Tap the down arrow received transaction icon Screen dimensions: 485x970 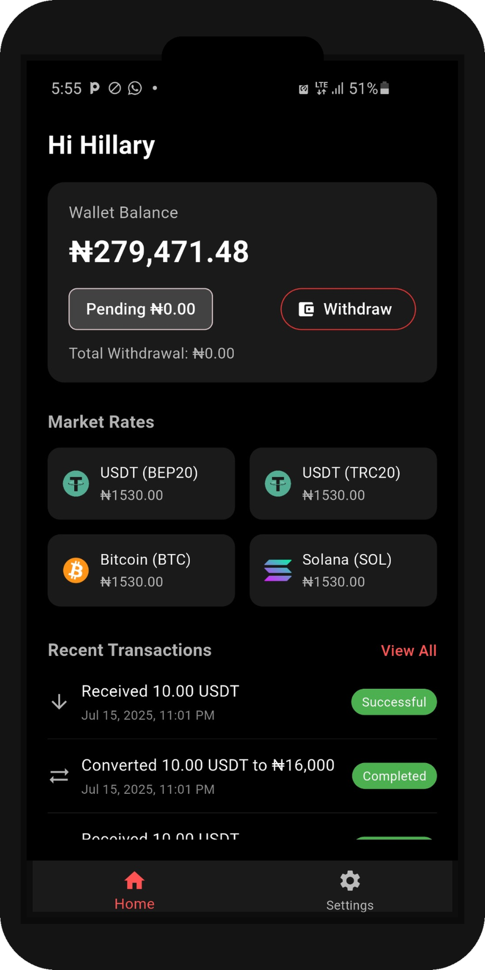[x=59, y=702]
